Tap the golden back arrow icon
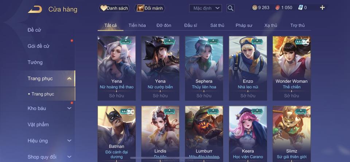The image size is (350, 162). pyautogui.click(x=35, y=9)
